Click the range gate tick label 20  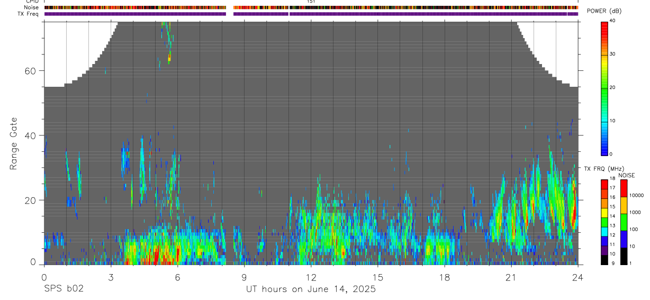(30, 200)
